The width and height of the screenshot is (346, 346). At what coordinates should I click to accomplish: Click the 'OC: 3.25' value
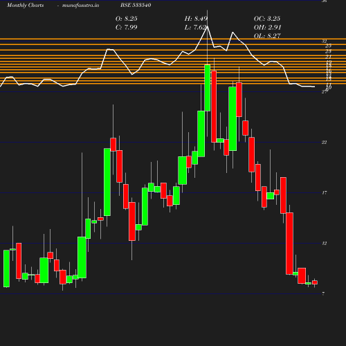[267, 19]
